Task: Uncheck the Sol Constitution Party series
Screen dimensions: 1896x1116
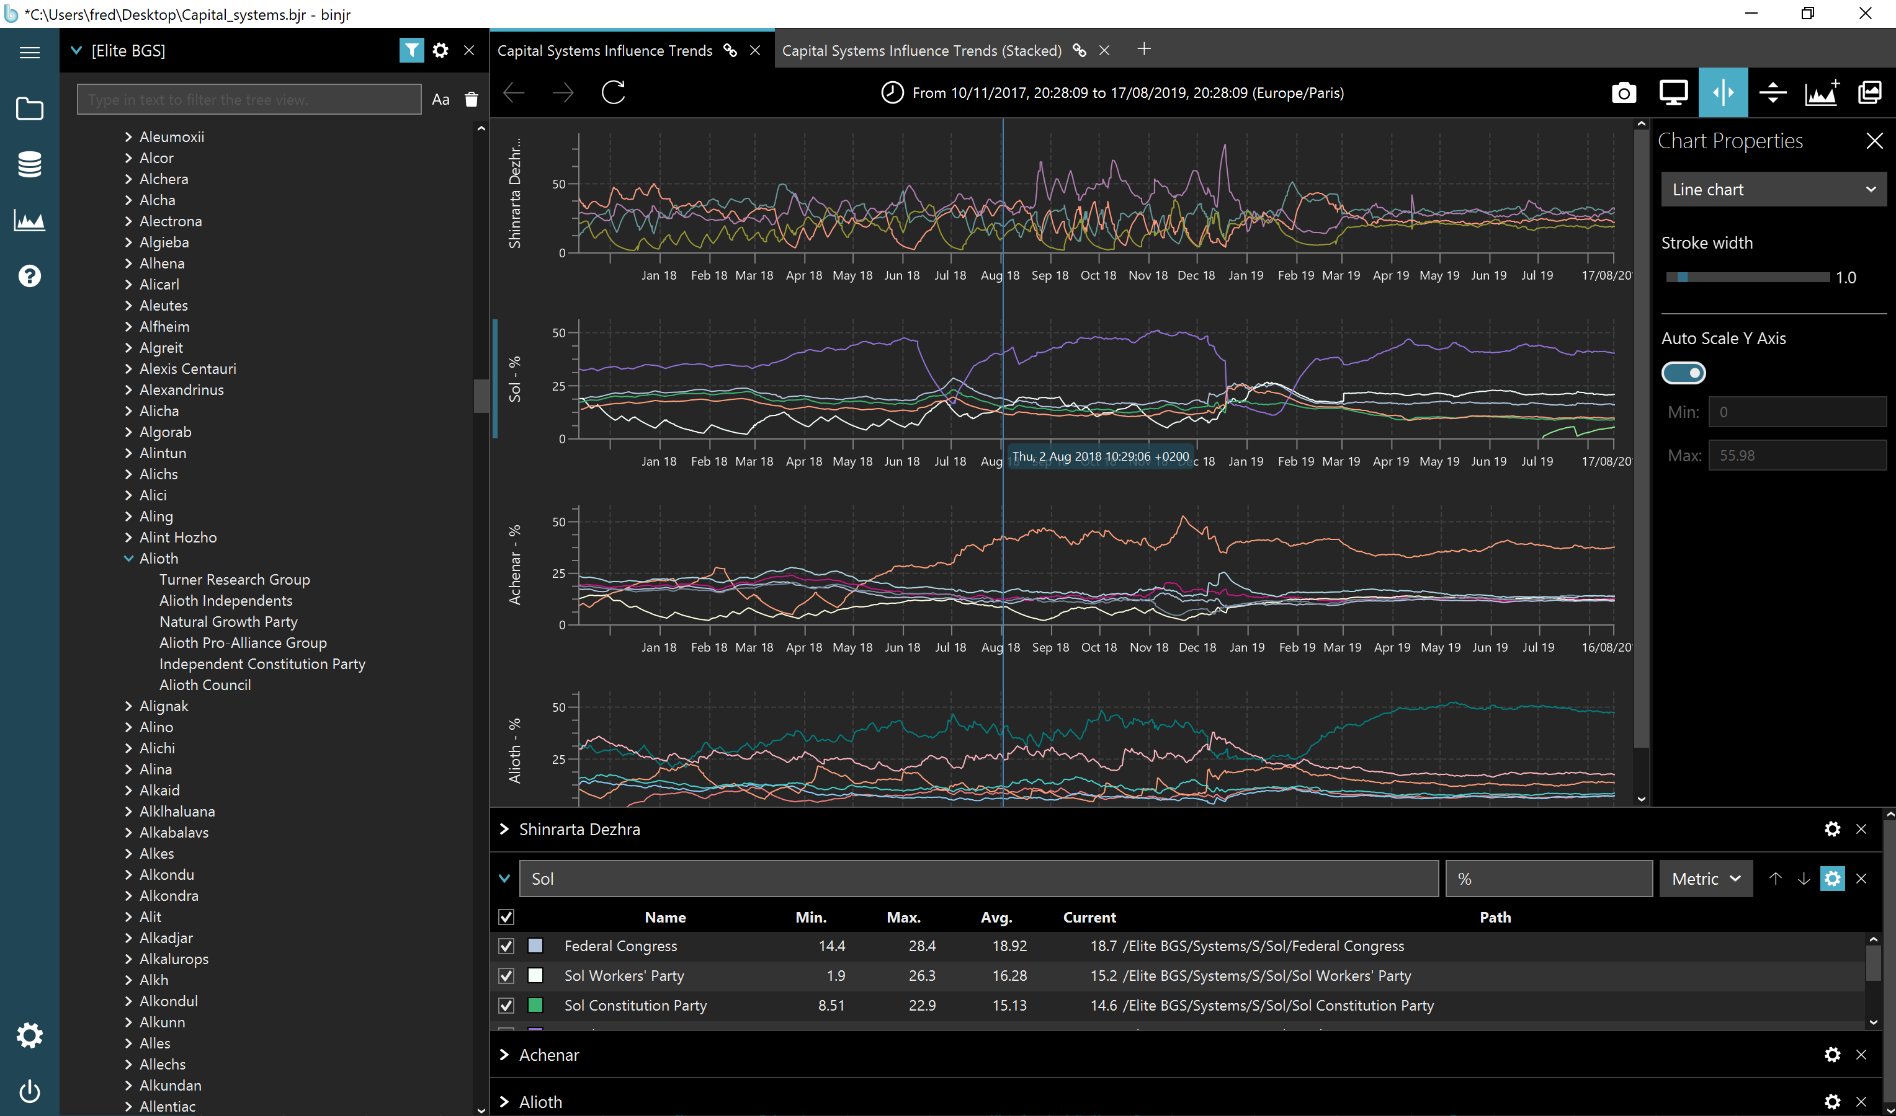Action: (x=506, y=1006)
